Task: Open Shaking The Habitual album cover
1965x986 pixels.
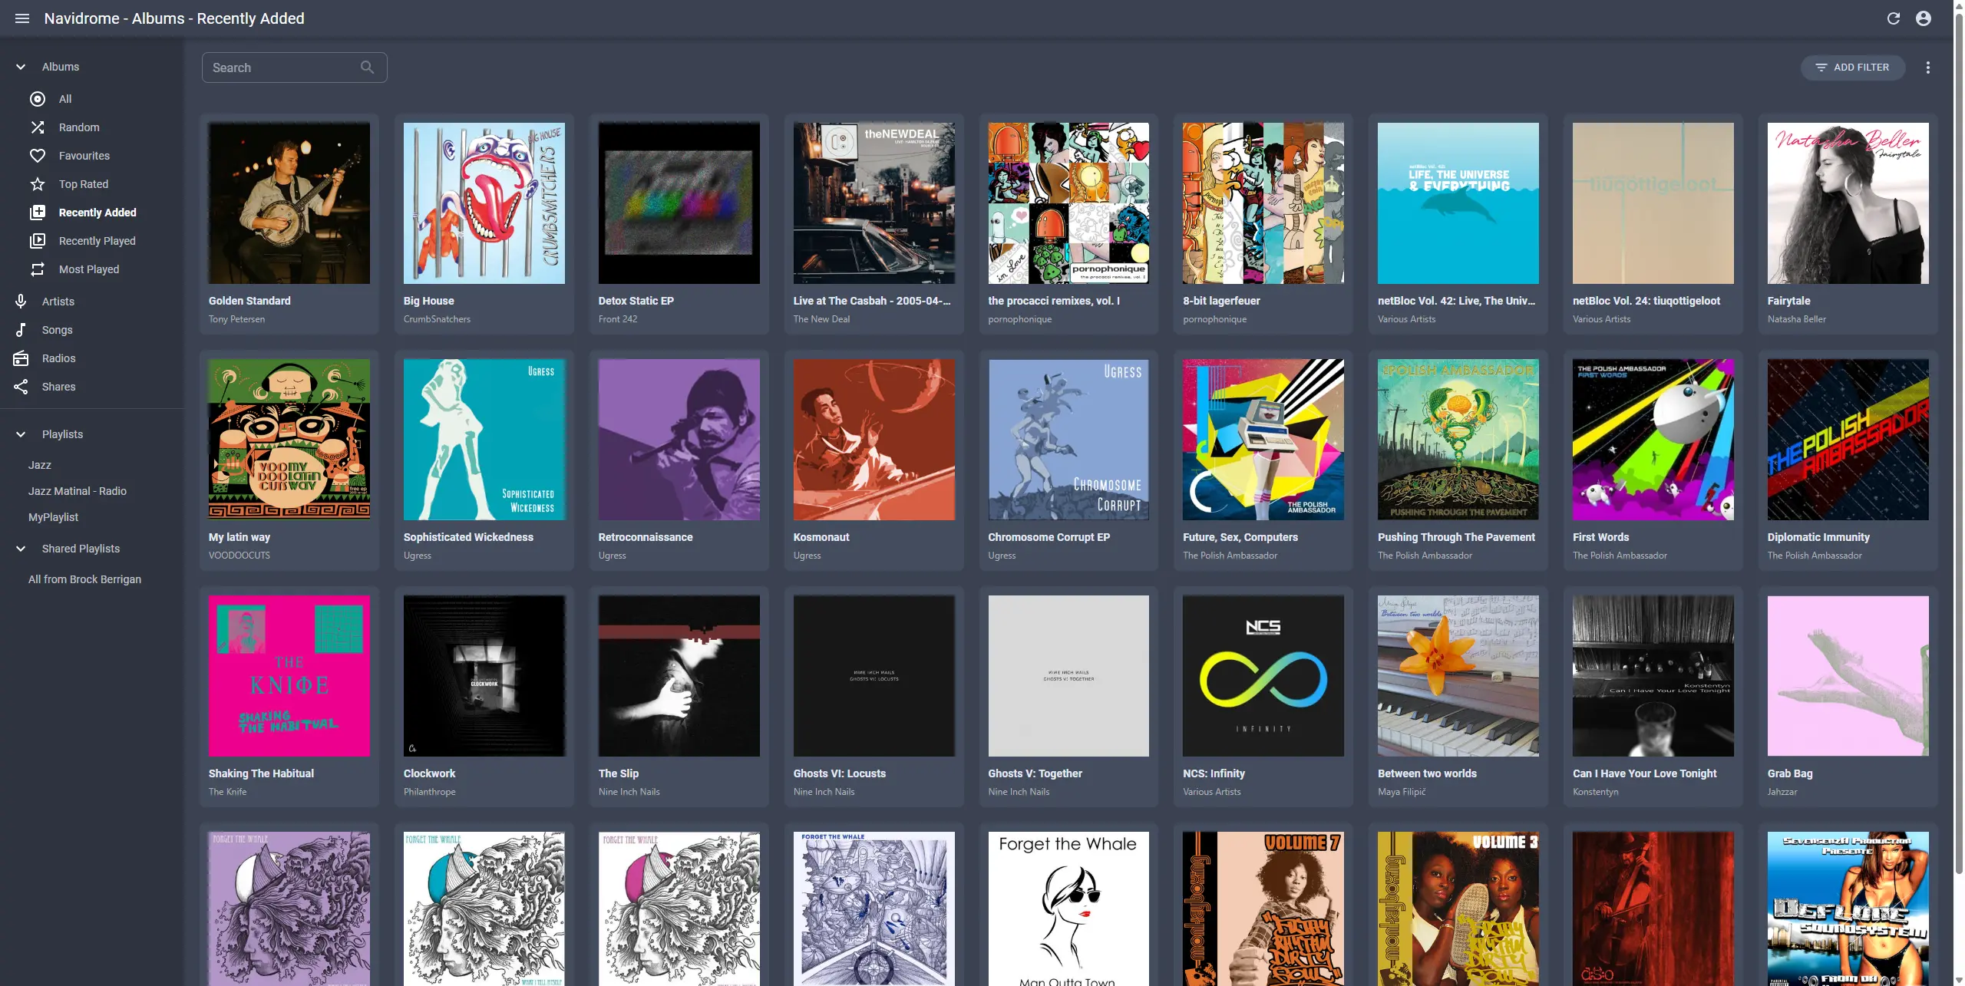Action: tap(289, 676)
